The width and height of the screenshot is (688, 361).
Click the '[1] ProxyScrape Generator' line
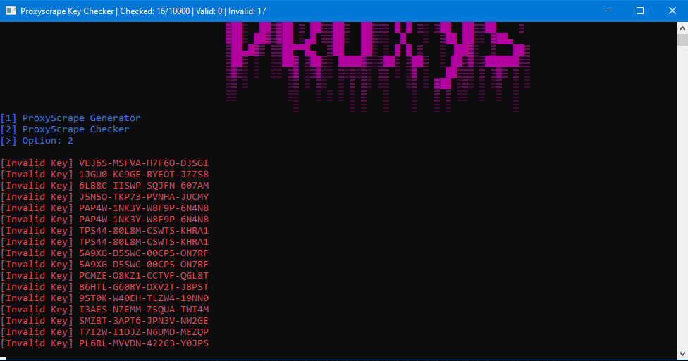point(70,118)
